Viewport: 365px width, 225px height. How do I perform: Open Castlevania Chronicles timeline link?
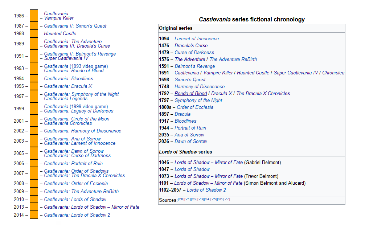point(68,123)
